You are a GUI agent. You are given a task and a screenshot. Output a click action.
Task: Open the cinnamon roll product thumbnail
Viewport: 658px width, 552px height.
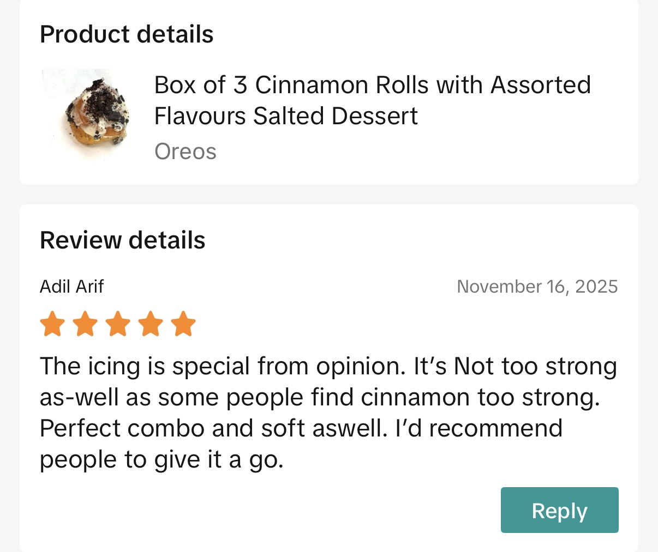(86, 114)
